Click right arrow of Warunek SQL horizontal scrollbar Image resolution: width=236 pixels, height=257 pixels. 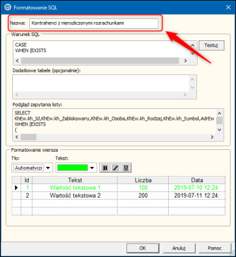(185, 61)
